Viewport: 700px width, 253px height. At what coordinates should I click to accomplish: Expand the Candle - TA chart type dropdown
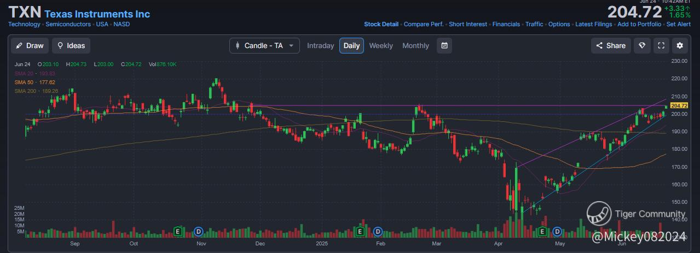pos(264,46)
